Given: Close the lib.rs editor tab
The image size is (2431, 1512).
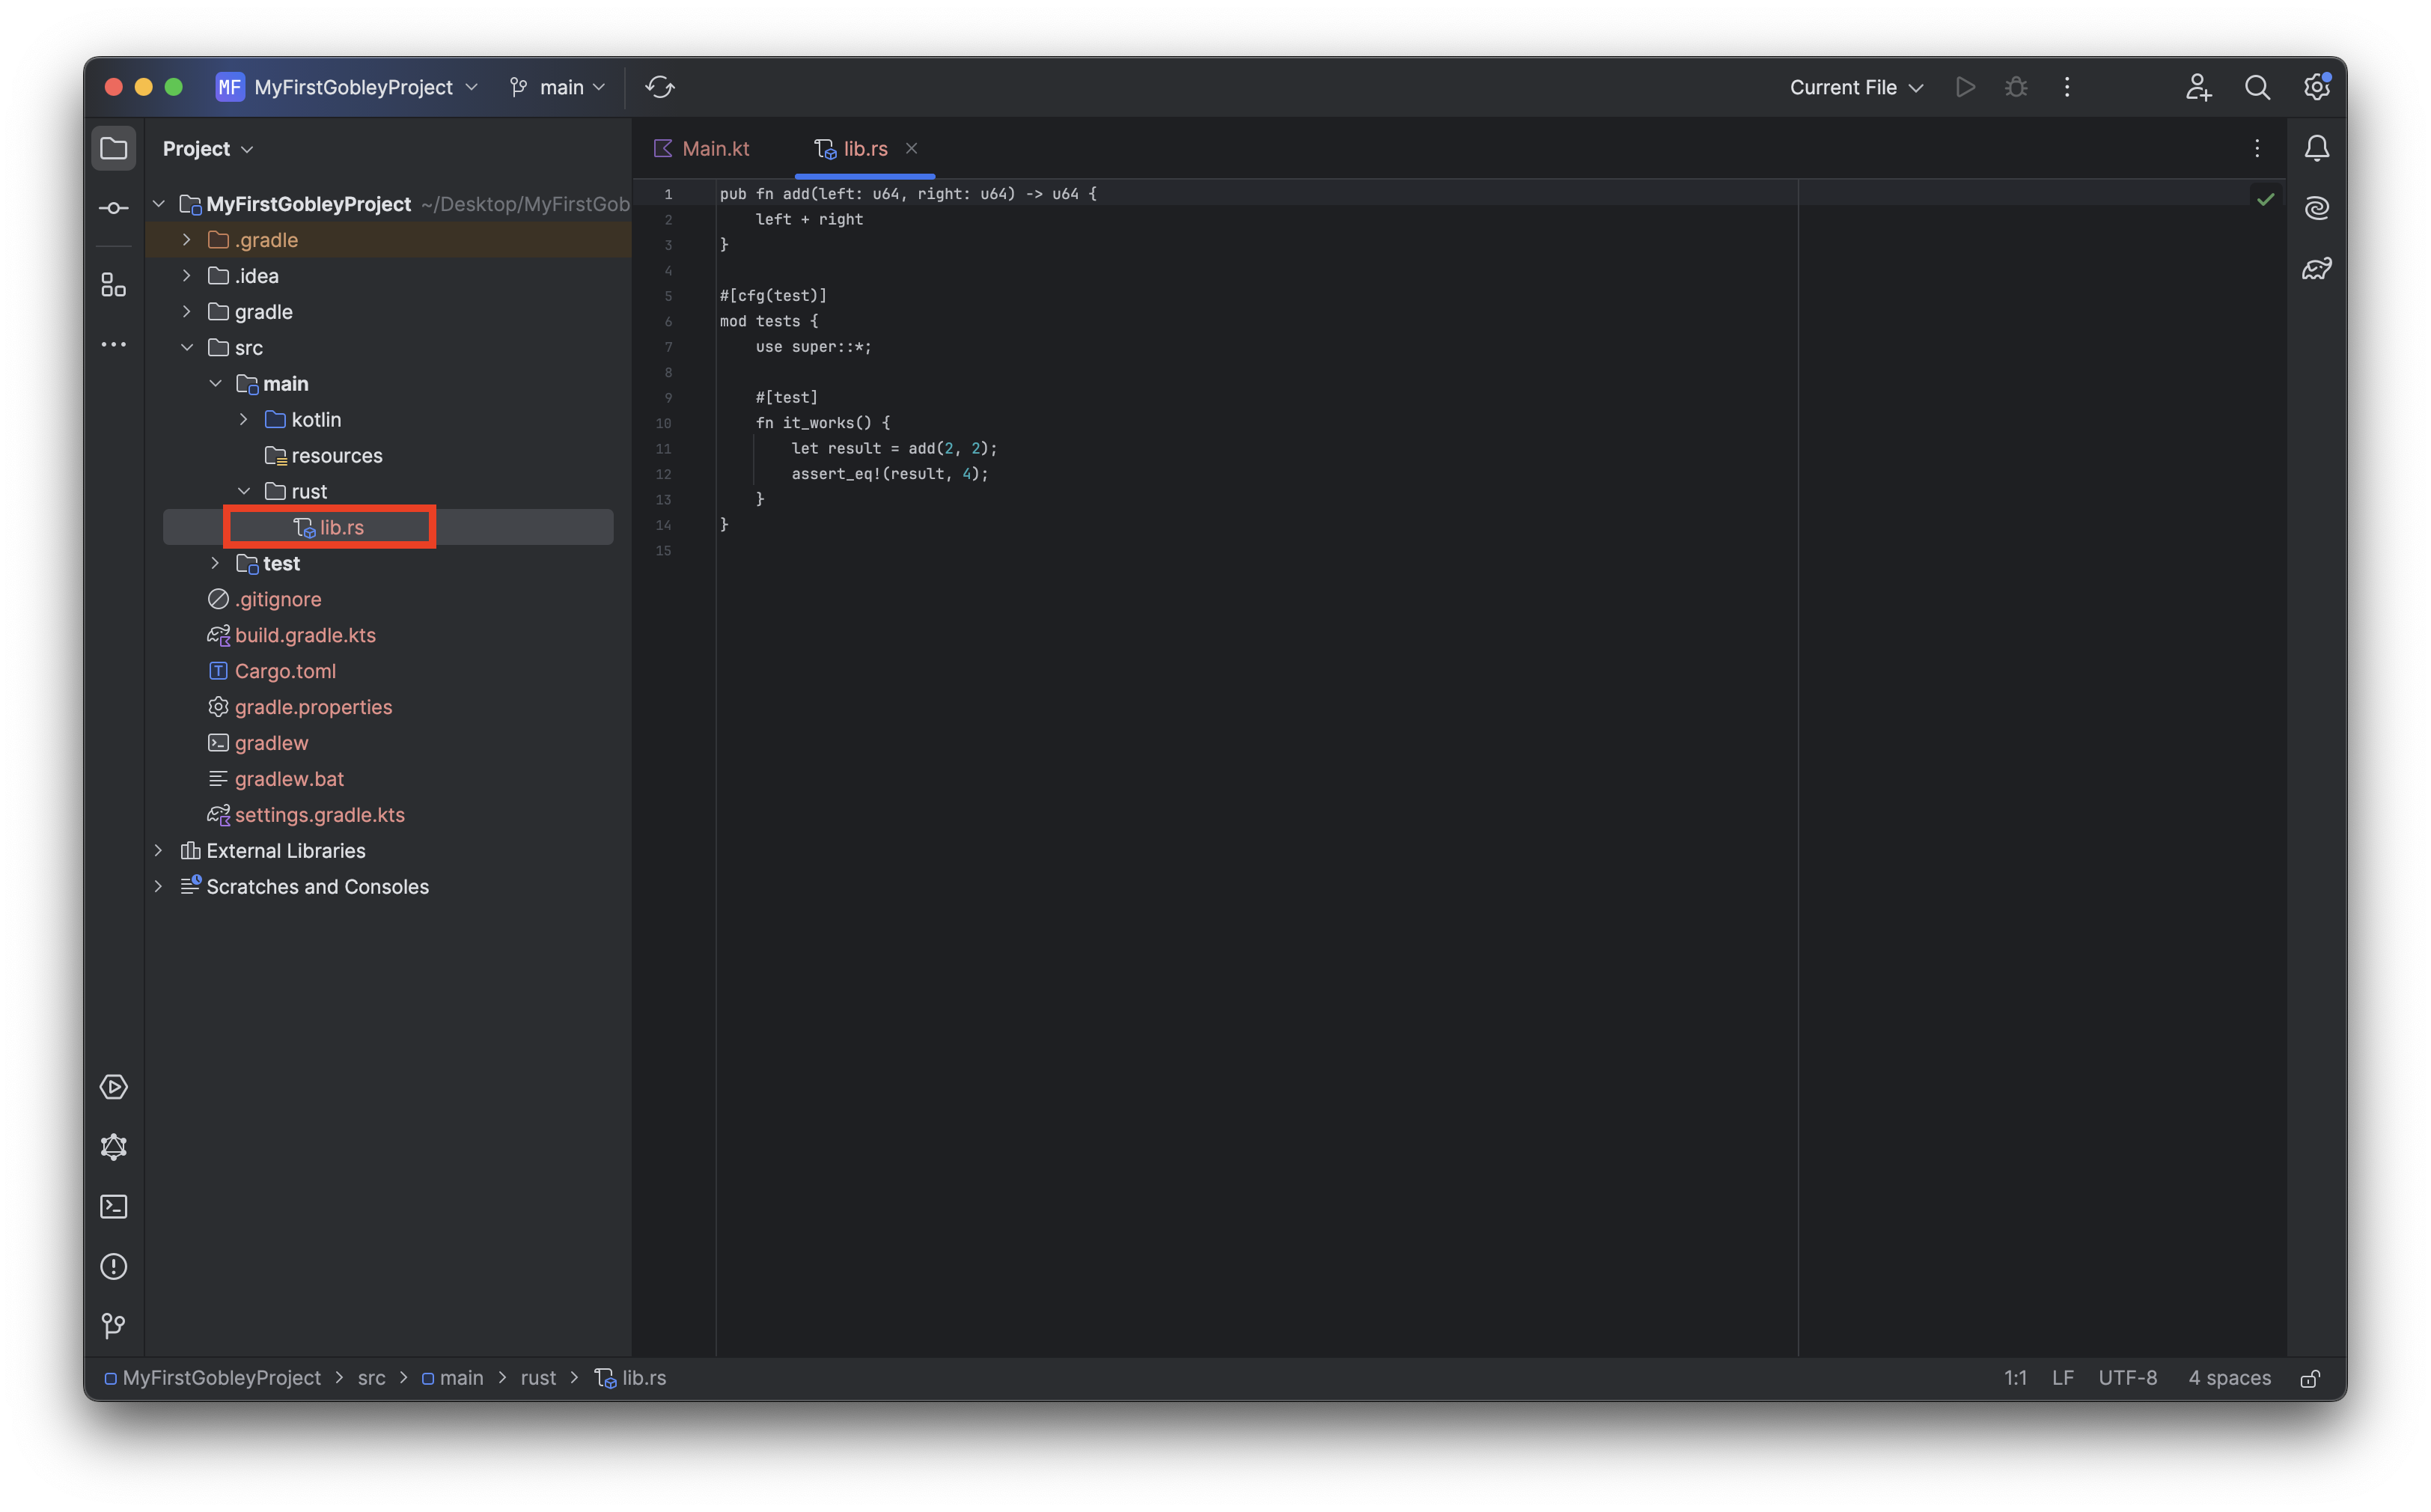Looking at the screenshot, I should (x=911, y=148).
